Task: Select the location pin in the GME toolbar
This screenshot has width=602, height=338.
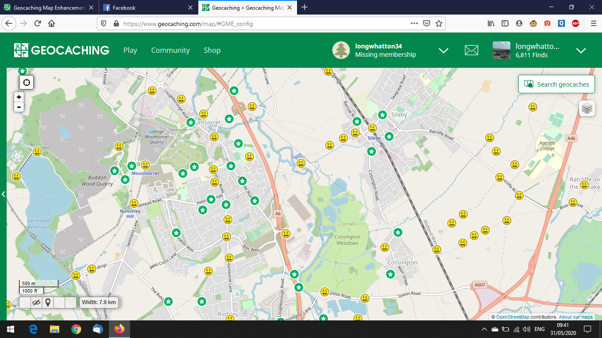Action: point(48,302)
